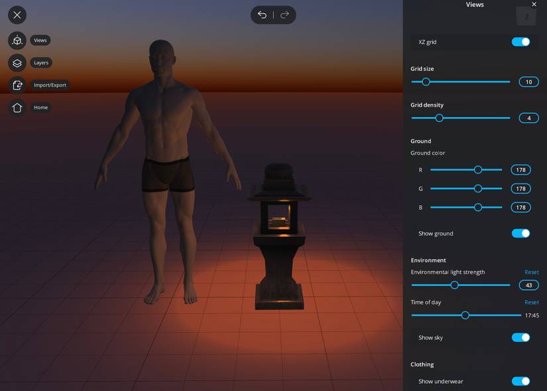Select the Import/Export label button

[50, 85]
